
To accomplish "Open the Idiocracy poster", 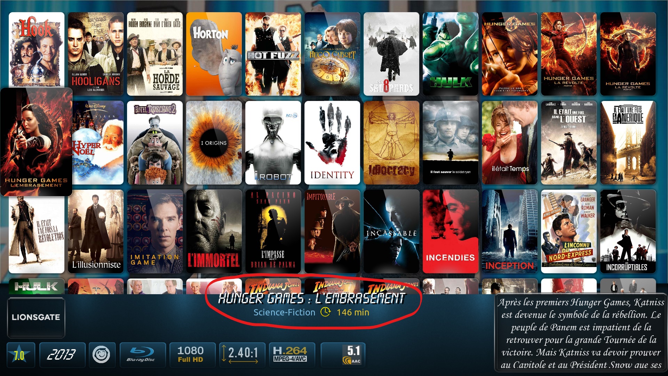I will point(391,143).
